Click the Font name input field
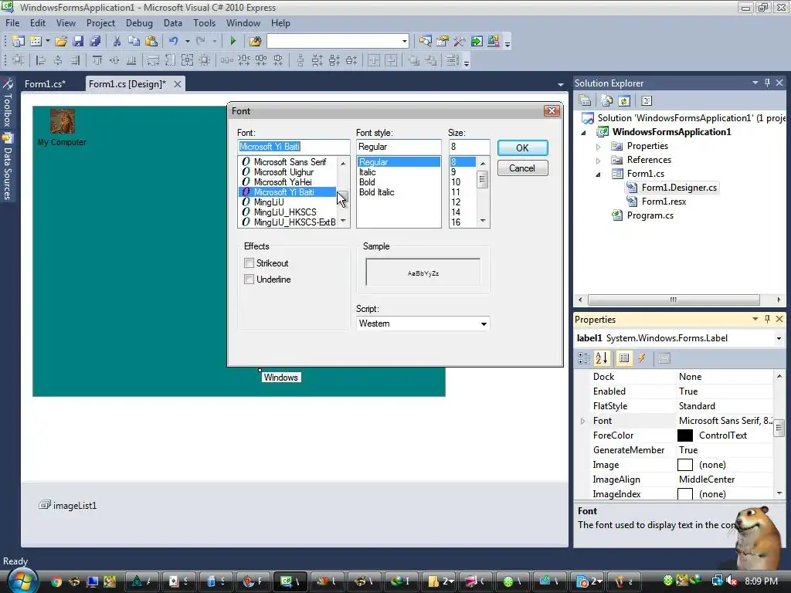The height and width of the screenshot is (593, 791). click(294, 147)
